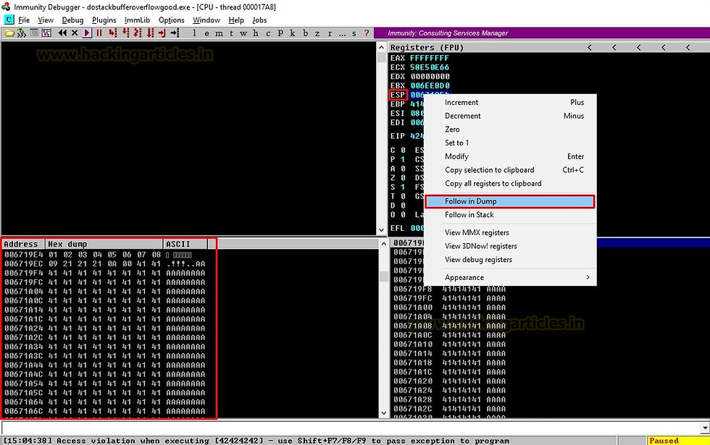This screenshot has width=710, height=445.
Task: Open the ImmLib menu
Action: tap(137, 20)
